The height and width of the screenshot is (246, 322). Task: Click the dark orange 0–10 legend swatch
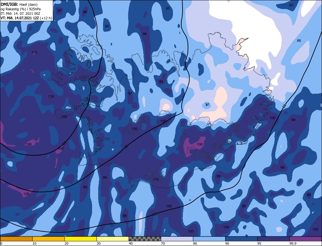16,239
